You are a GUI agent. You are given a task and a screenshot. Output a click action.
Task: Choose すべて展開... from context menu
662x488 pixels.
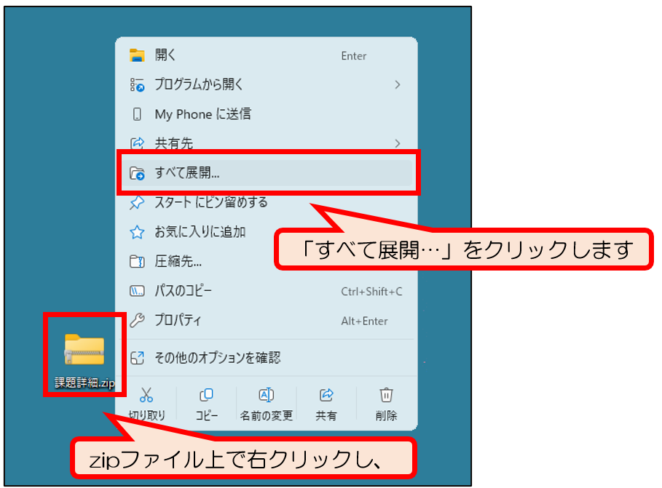click(x=188, y=173)
